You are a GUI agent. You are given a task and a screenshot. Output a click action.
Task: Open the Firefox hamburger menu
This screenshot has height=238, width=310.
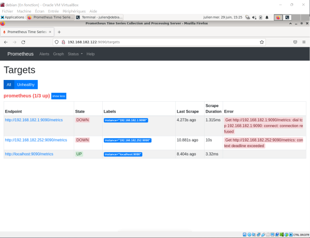pos(304,42)
